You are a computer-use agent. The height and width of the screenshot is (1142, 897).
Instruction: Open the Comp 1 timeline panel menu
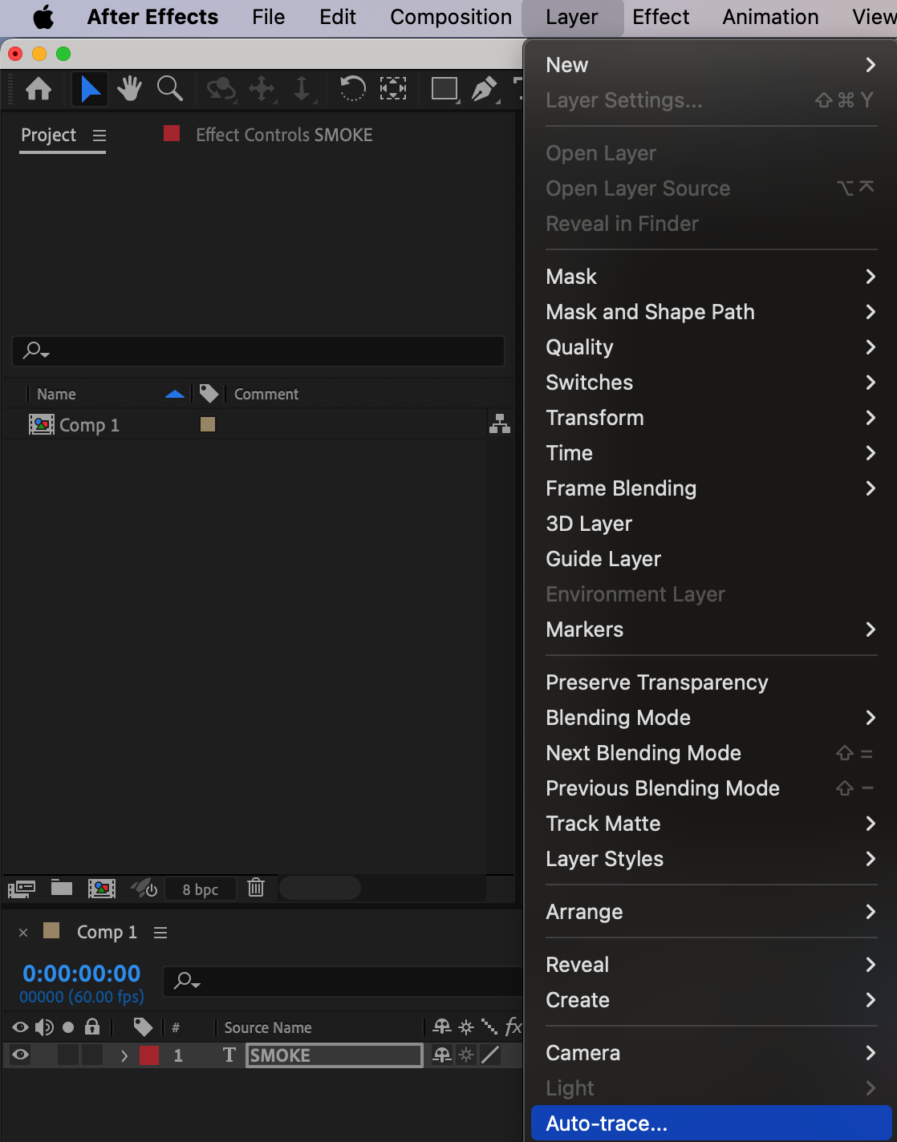[x=160, y=933]
